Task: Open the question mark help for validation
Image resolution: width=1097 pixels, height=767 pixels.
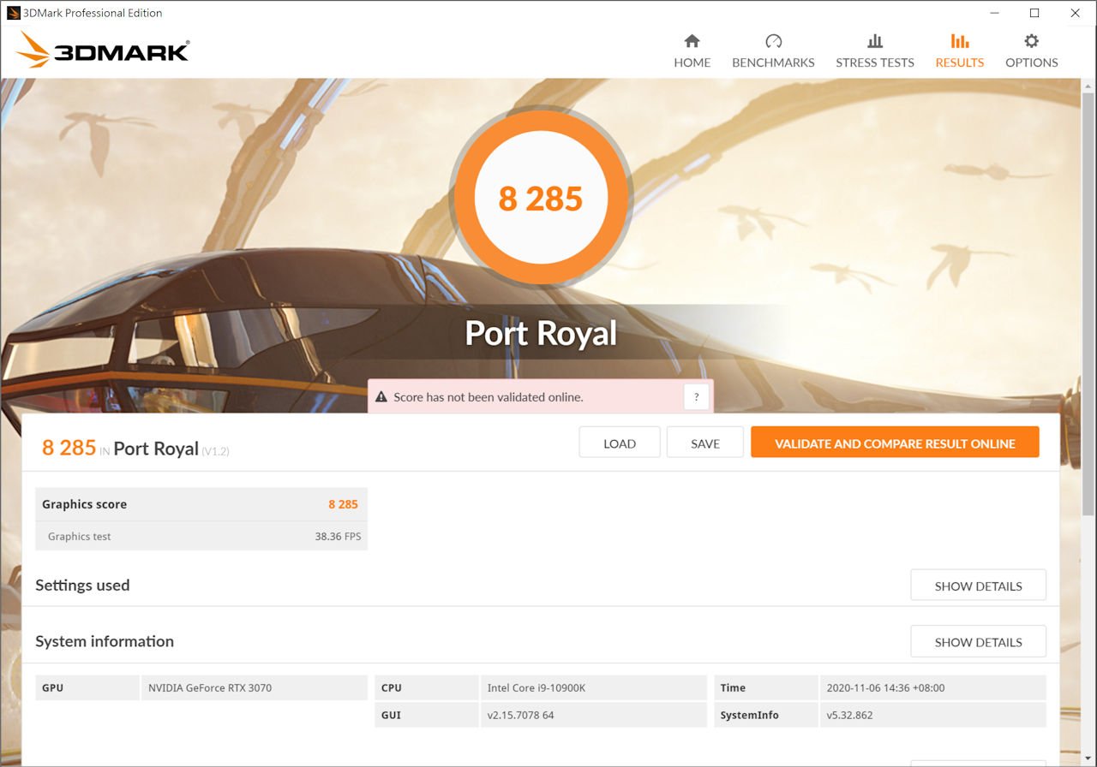Action: click(x=696, y=397)
